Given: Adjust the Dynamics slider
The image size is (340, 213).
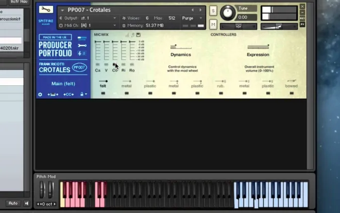Looking at the screenshot, I should (181, 47).
